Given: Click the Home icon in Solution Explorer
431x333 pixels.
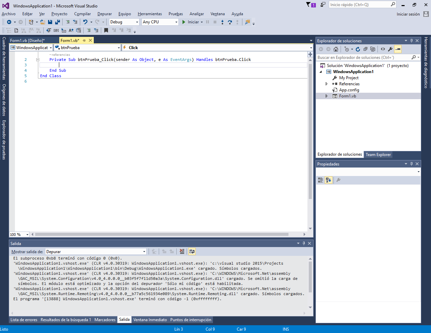Looking at the screenshot, I should (x=336, y=49).
